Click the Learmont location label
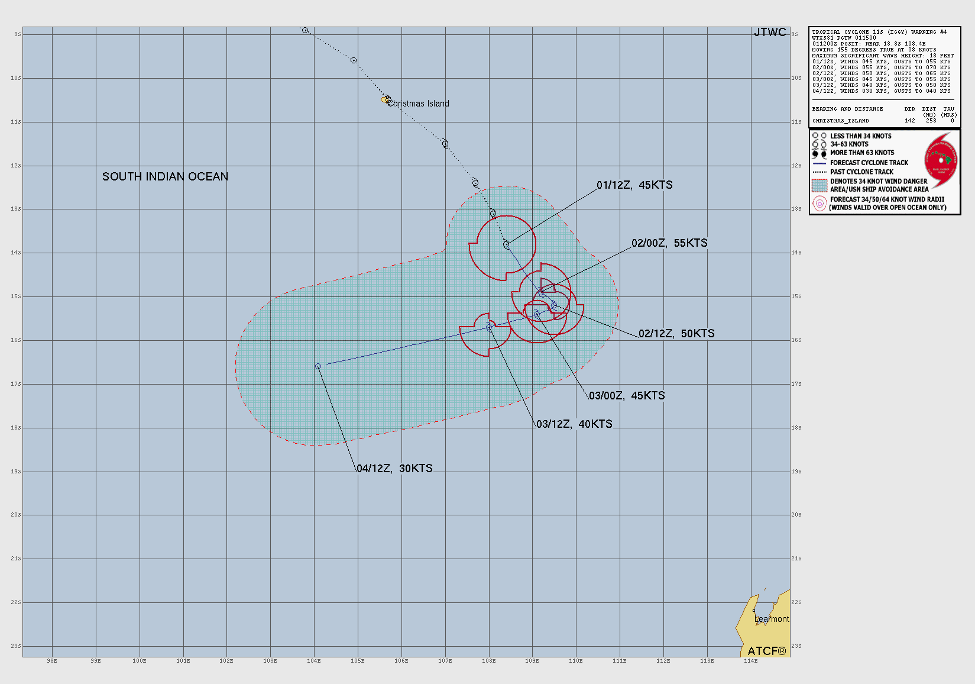975x684 pixels. pyautogui.click(x=772, y=619)
